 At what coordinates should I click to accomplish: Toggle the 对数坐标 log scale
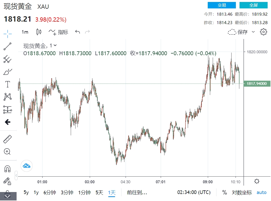(x=242, y=193)
